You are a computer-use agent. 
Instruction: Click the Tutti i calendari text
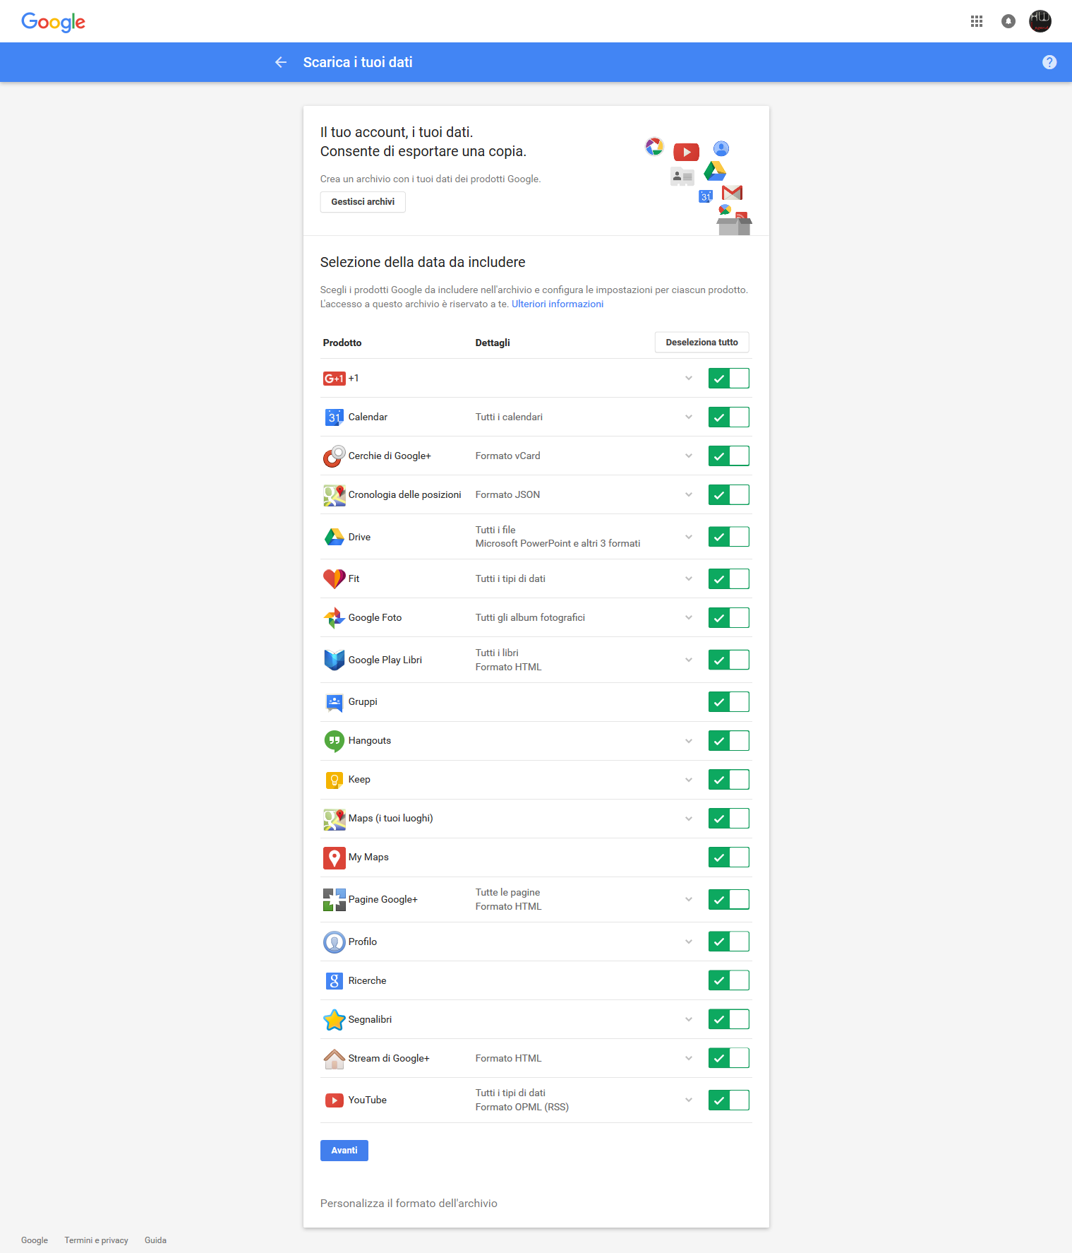click(509, 417)
